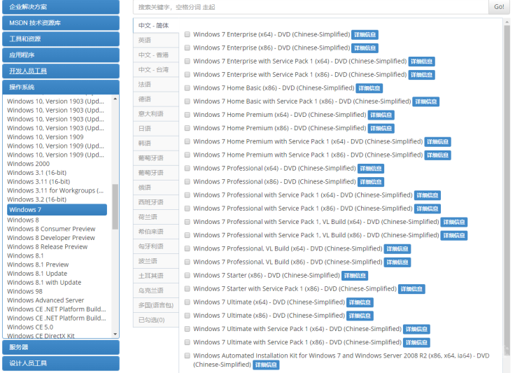522x373 pixels.
Task: Select Windows 10, Version 1909 entry
Action: [45, 137]
